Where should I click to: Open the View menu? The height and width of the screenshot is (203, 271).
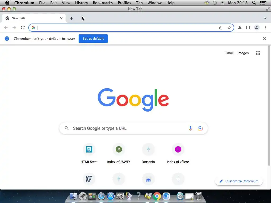pyautogui.click(x=66, y=3)
